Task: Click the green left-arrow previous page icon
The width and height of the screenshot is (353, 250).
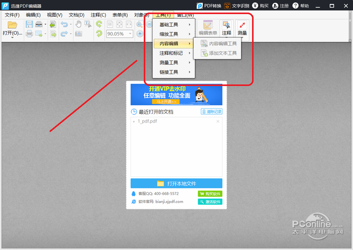Action: [x=53, y=24]
